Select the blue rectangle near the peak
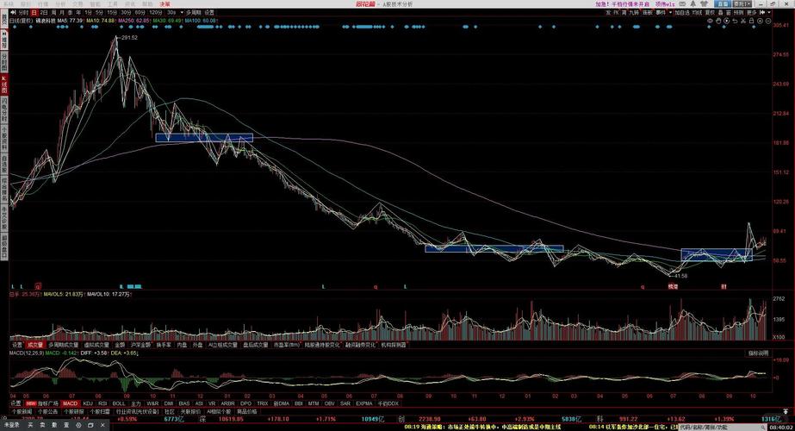This screenshot has height=431, width=795. point(204,137)
